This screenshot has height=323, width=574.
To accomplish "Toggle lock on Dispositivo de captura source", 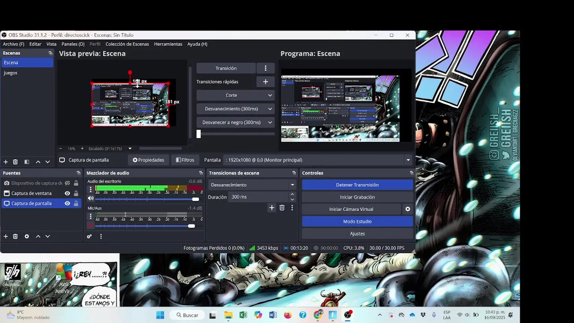I will (76, 183).
